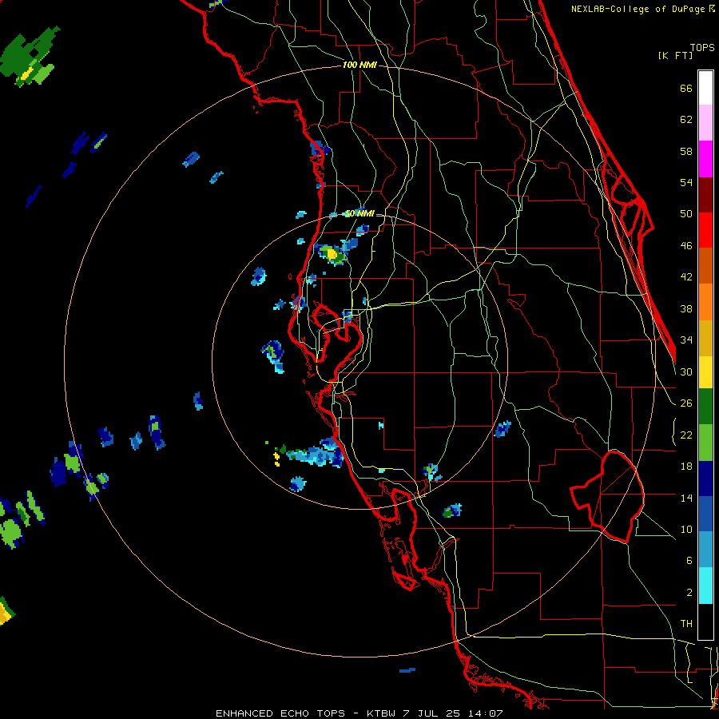719x719 pixels.
Task: Click the light green legend swatch
Action: click(705, 443)
